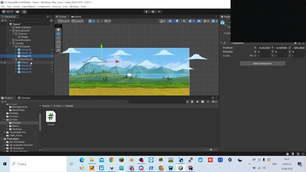The image size is (306, 172).
Task: Lock the Hierarchy panel with padlock icon
Action: tap(48, 17)
